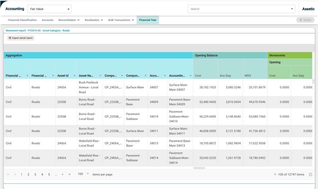Viewport: 318px width, 189px height.
Task: Open the filter menu on the Asset Name column
Action: (100, 76)
